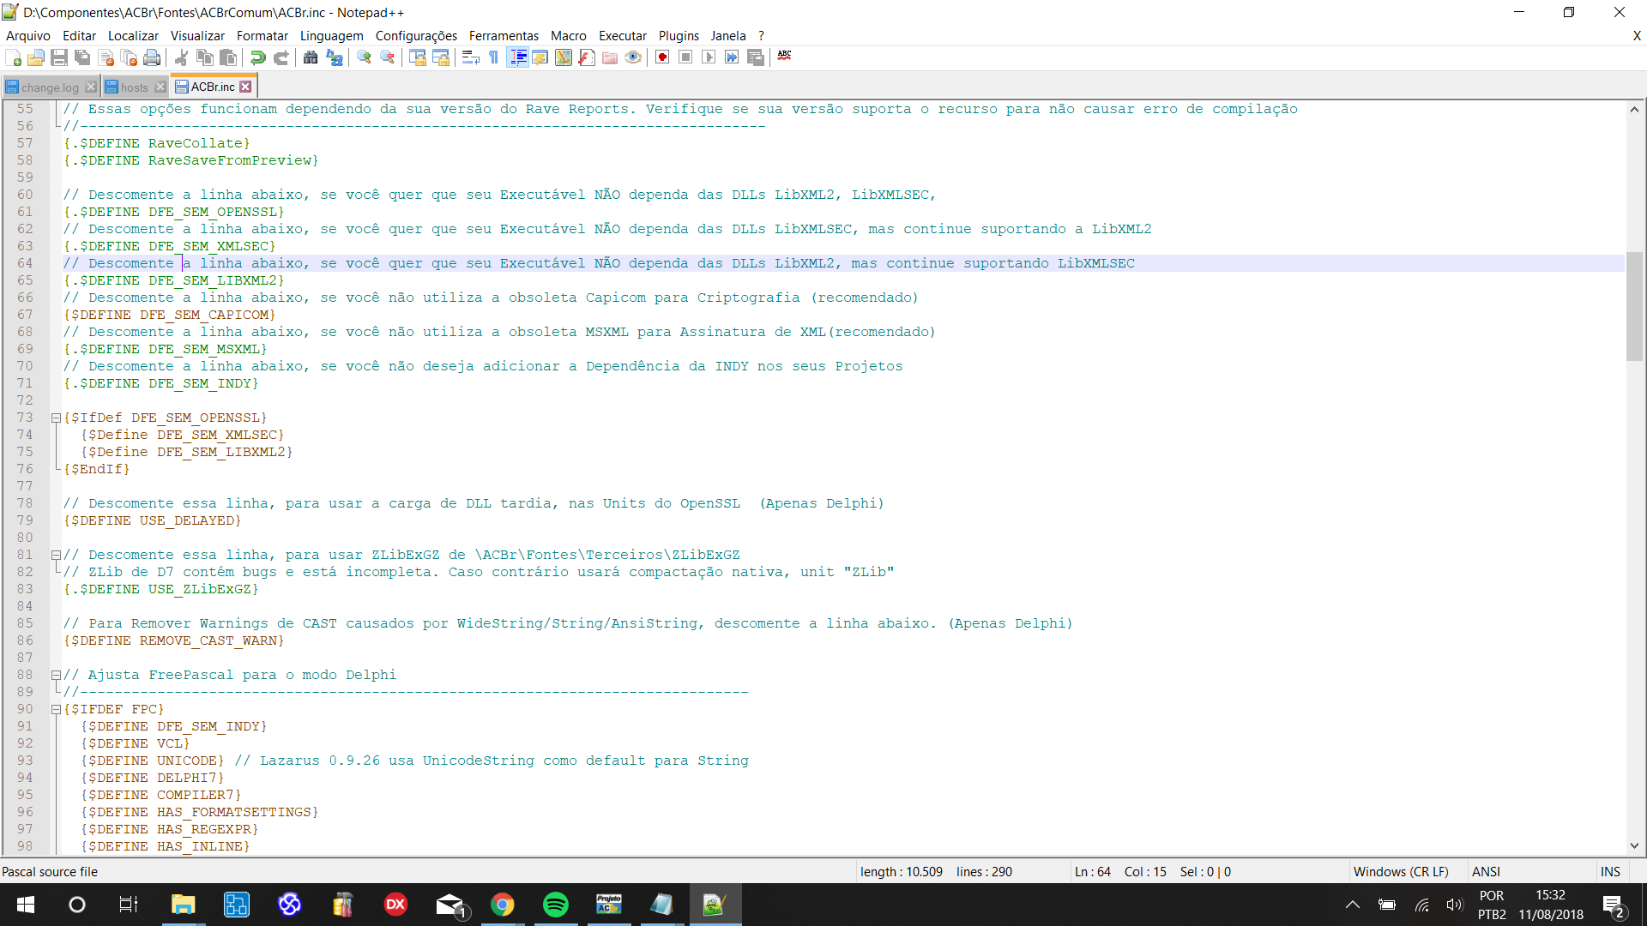This screenshot has width=1647, height=926.
Task: Save the current file using the Save icon
Action: [59, 57]
